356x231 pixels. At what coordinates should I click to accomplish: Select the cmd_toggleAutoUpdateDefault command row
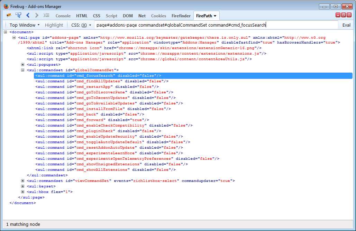click(x=113, y=142)
